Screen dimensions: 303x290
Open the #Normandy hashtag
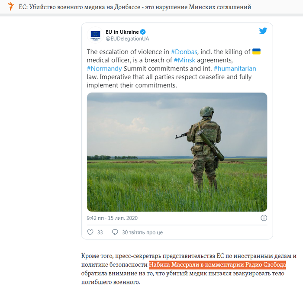[x=104, y=68]
